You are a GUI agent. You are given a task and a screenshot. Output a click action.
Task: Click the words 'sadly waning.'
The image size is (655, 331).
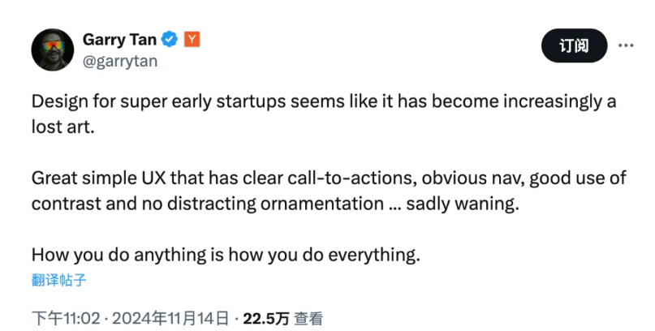(463, 204)
